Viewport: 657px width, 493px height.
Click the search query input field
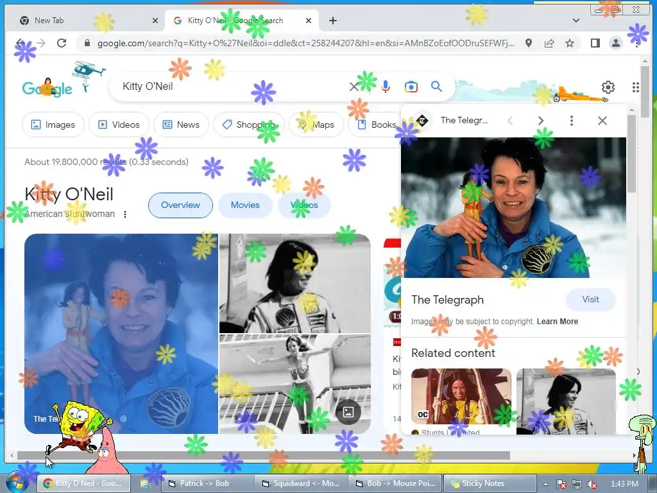[230, 87]
